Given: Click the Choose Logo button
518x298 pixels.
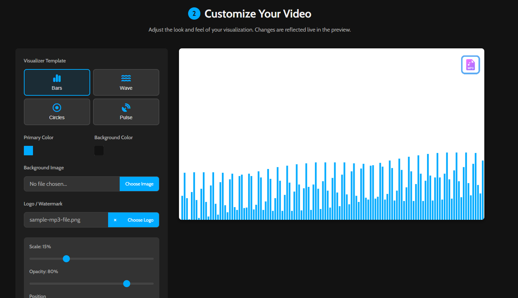Looking at the screenshot, I should coord(141,220).
